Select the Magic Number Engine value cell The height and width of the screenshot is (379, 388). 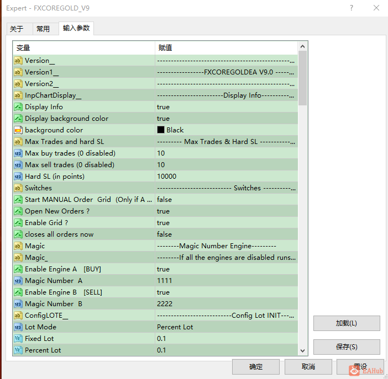coord(227,246)
